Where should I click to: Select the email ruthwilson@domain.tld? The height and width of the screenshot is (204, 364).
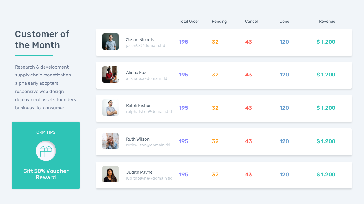(x=148, y=145)
